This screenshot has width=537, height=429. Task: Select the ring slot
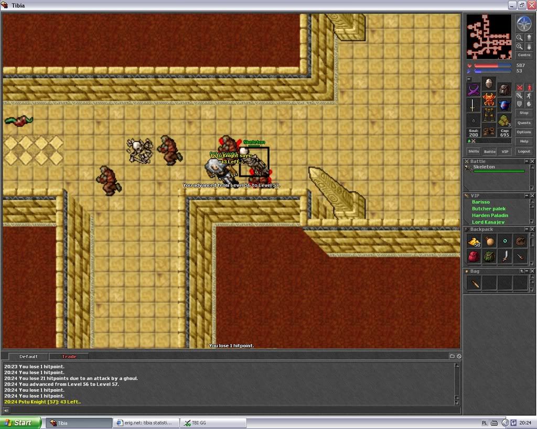[474, 121]
